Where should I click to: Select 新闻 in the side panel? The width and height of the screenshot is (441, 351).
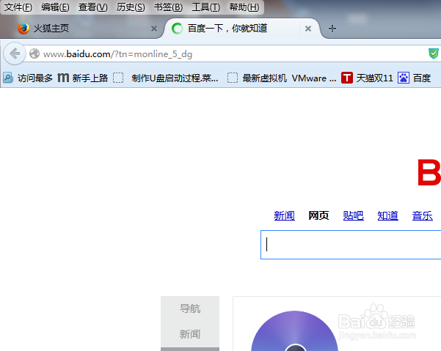click(190, 334)
